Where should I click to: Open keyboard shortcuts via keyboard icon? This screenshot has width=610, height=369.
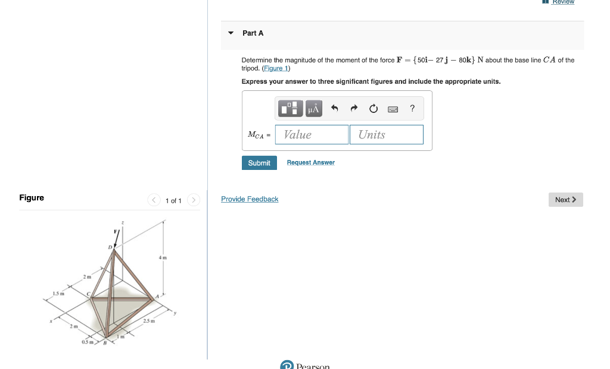pos(393,108)
